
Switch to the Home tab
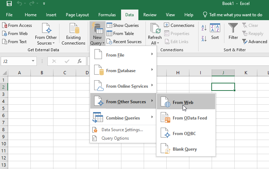click(x=30, y=15)
